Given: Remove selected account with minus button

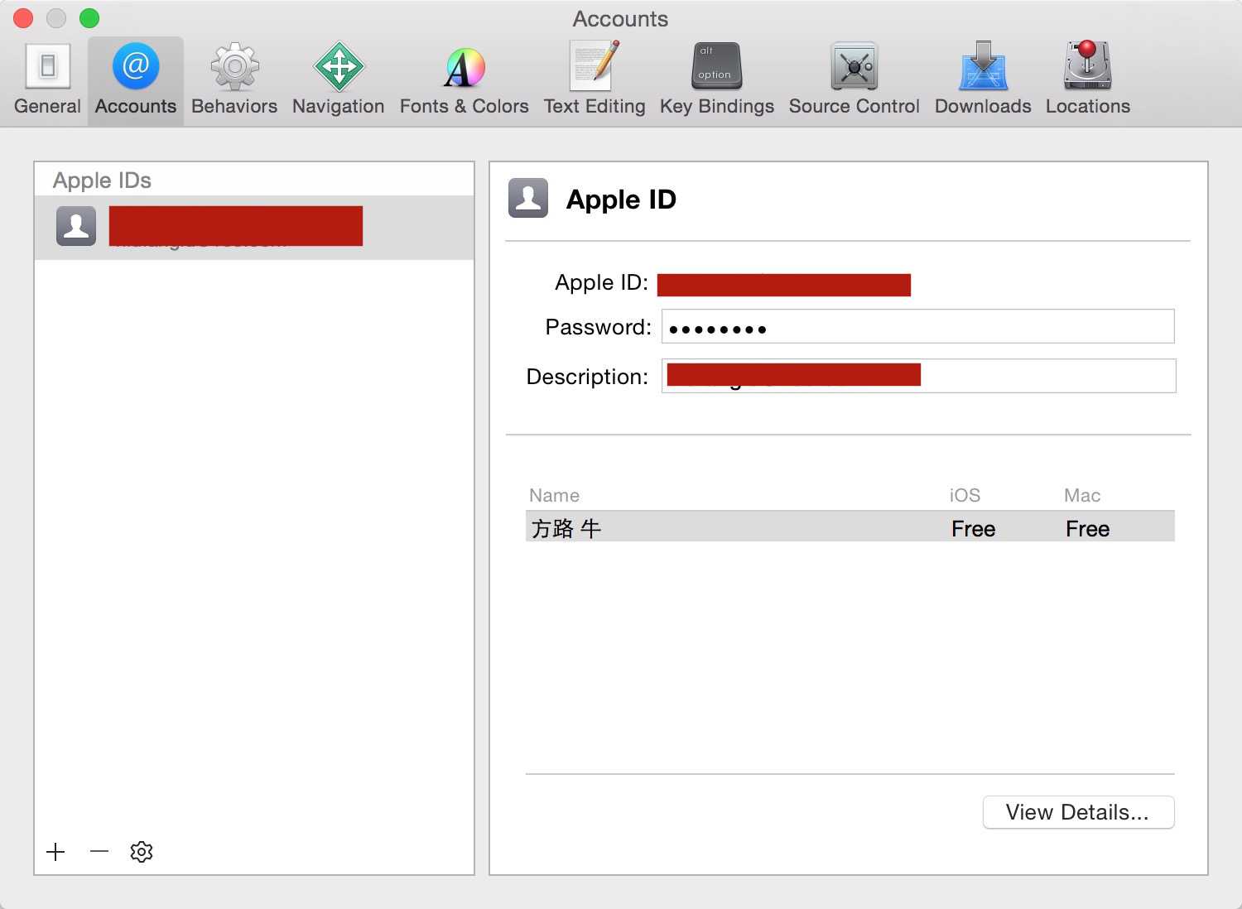Looking at the screenshot, I should (99, 852).
